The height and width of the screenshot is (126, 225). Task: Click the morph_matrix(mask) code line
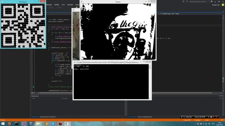pos(56,21)
